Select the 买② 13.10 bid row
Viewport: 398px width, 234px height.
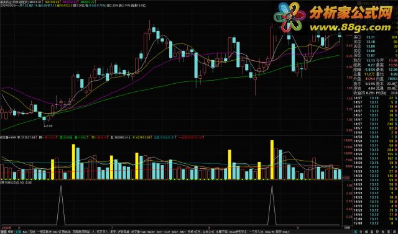click(376, 42)
